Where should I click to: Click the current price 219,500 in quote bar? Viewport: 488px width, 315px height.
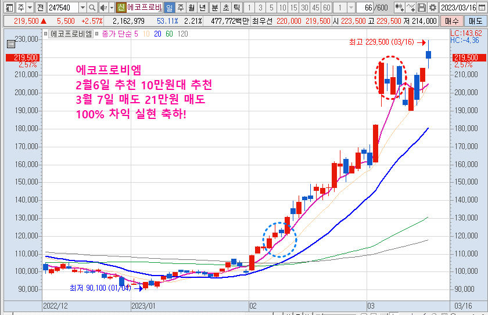point(27,21)
